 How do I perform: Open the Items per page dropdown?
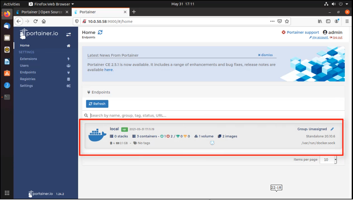click(x=328, y=160)
